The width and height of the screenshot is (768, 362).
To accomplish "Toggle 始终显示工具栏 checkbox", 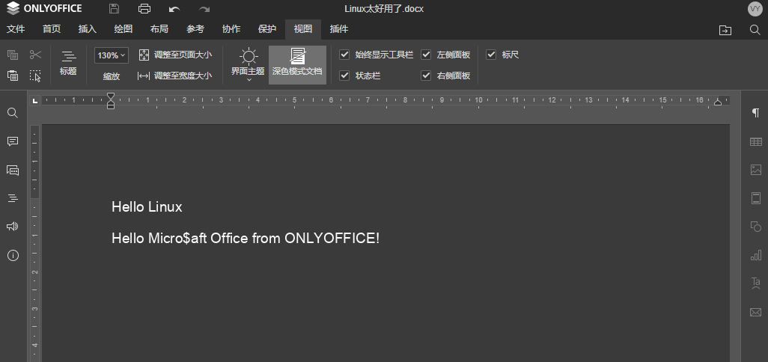I will click(x=344, y=55).
